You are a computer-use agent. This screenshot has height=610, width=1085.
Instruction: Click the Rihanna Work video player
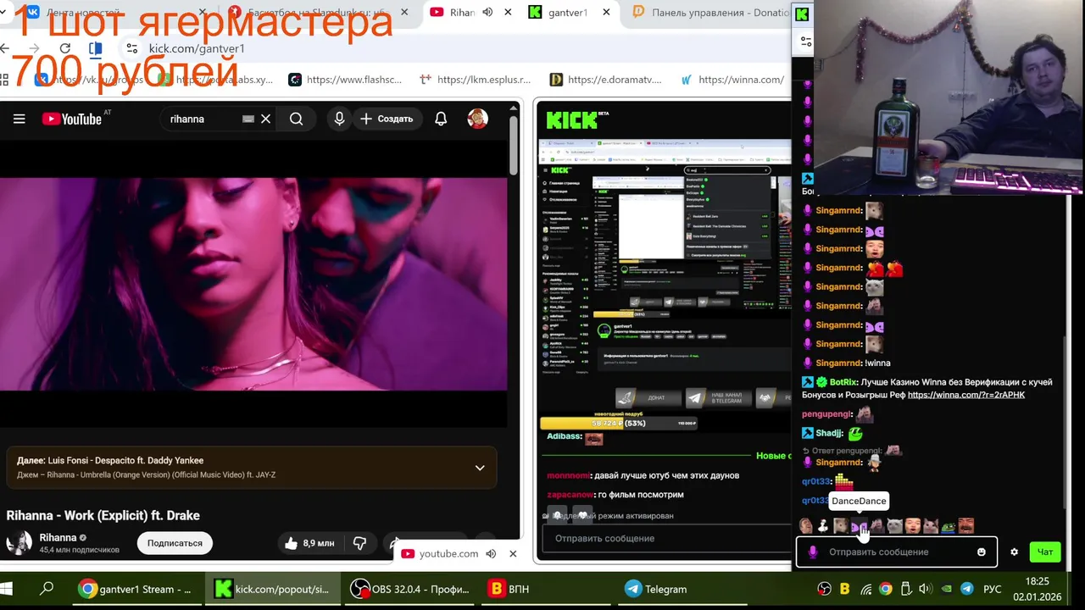tap(253, 284)
